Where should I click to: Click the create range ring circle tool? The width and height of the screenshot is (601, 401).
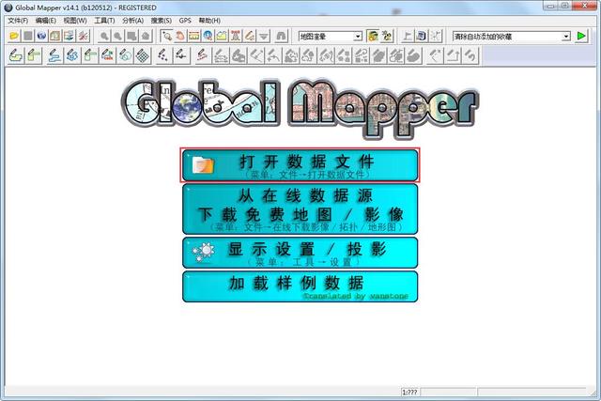coord(125,55)
